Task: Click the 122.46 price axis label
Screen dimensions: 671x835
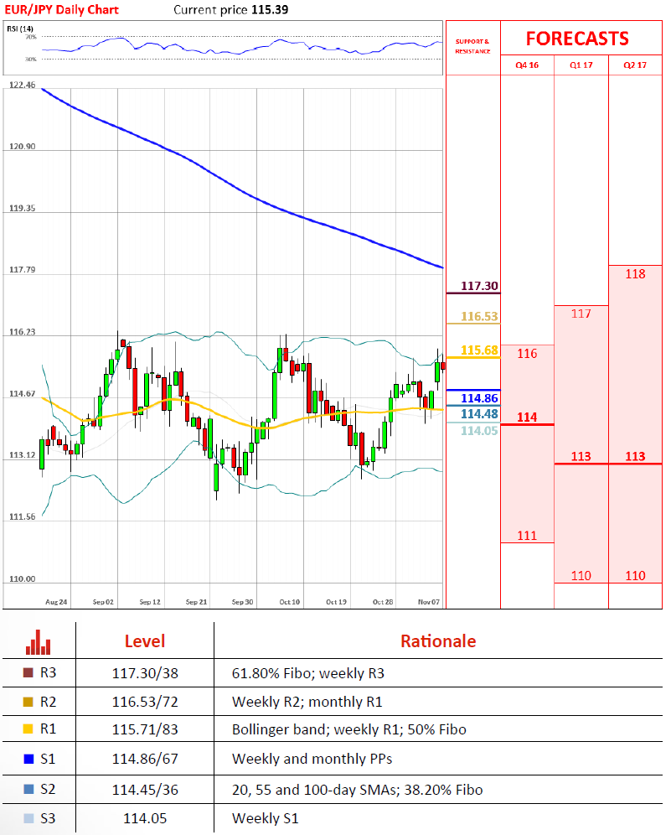Action: pos(23,86)
